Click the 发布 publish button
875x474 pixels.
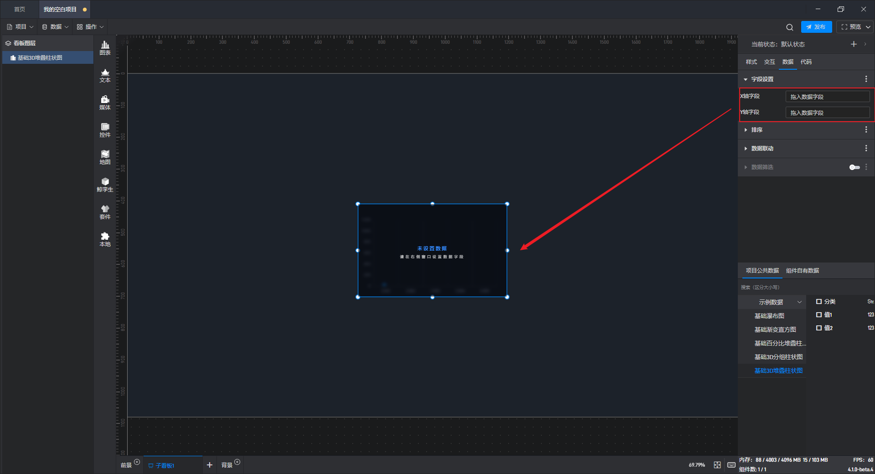[x=816, y=27]
